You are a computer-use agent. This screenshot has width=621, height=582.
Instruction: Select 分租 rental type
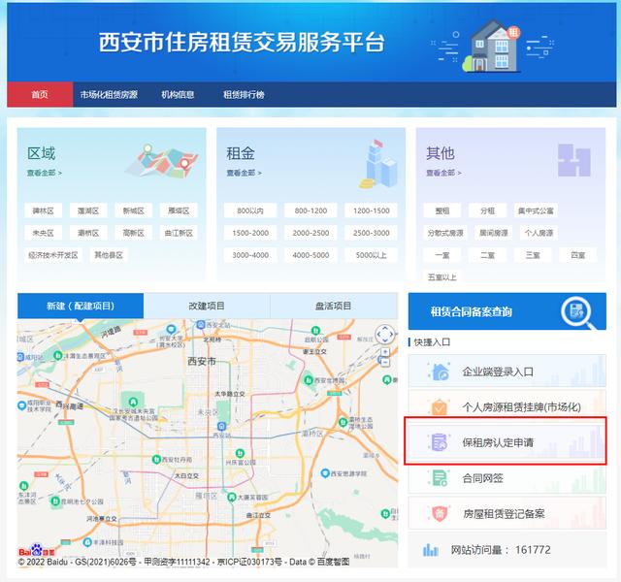[487, 210]
